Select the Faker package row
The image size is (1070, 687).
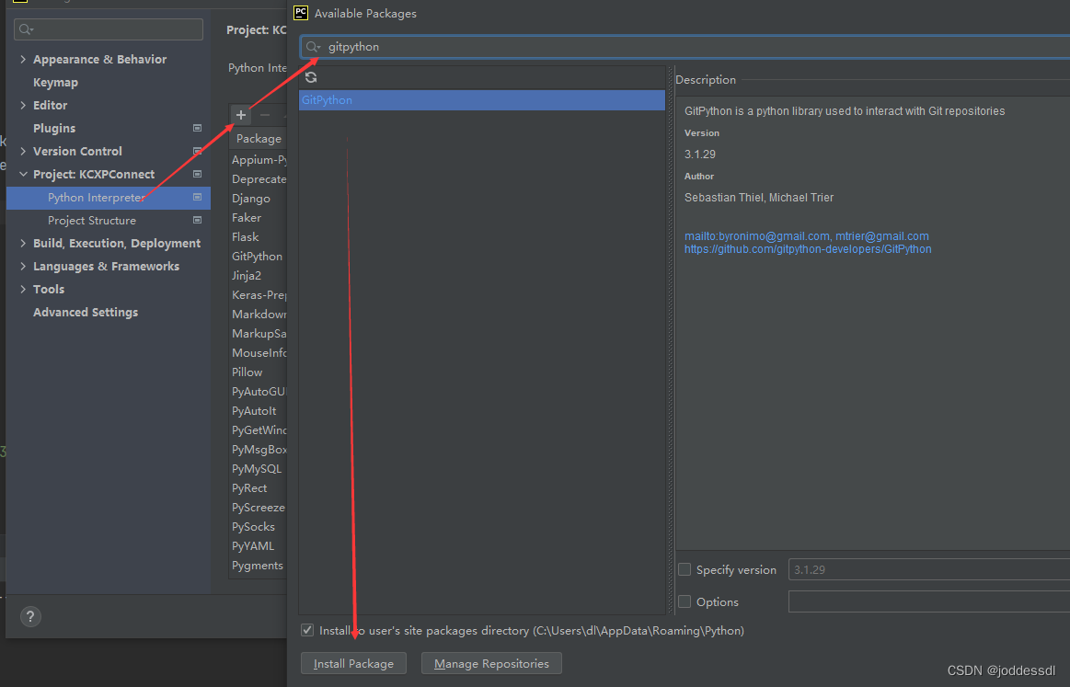pyautogui.click(x=258, y=218)
